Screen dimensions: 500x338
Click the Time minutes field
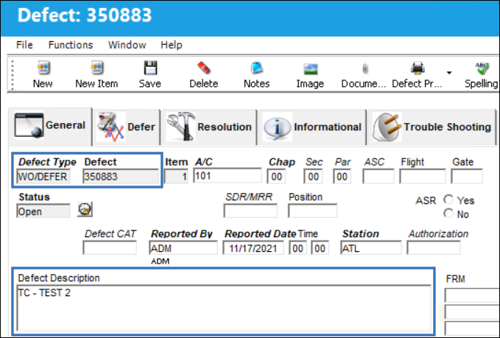coord(320,248)
